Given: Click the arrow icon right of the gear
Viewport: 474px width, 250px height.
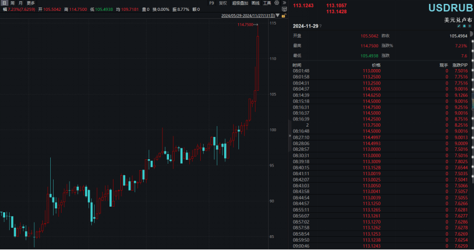Looking at the screenshot, I should (x=284, y=3).
